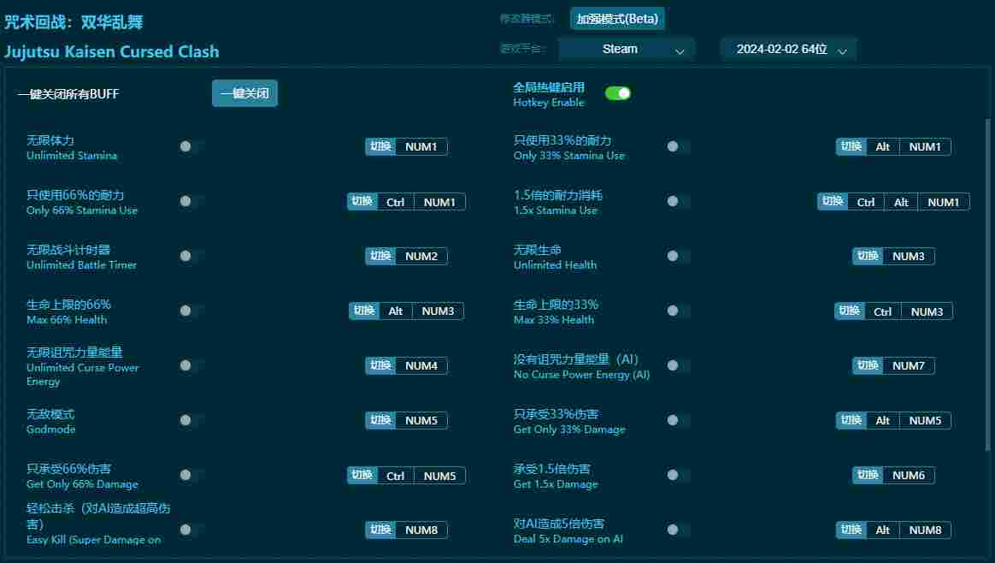Click 切换 button for Only 66% Stamina Use
Viewport: 995px width, 563px height.
(362, 201)
